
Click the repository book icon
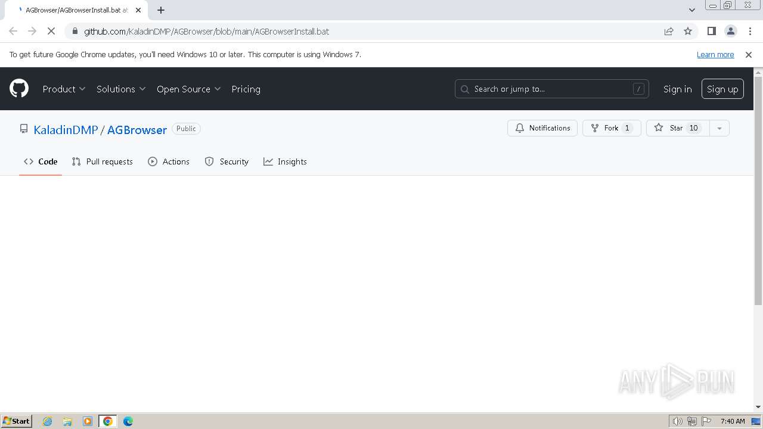tap(24, 129)
